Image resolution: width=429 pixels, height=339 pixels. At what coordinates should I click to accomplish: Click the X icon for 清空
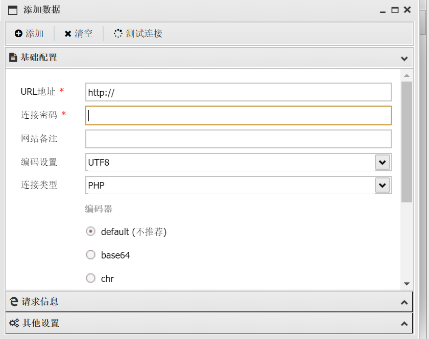(x=67, y=34)
